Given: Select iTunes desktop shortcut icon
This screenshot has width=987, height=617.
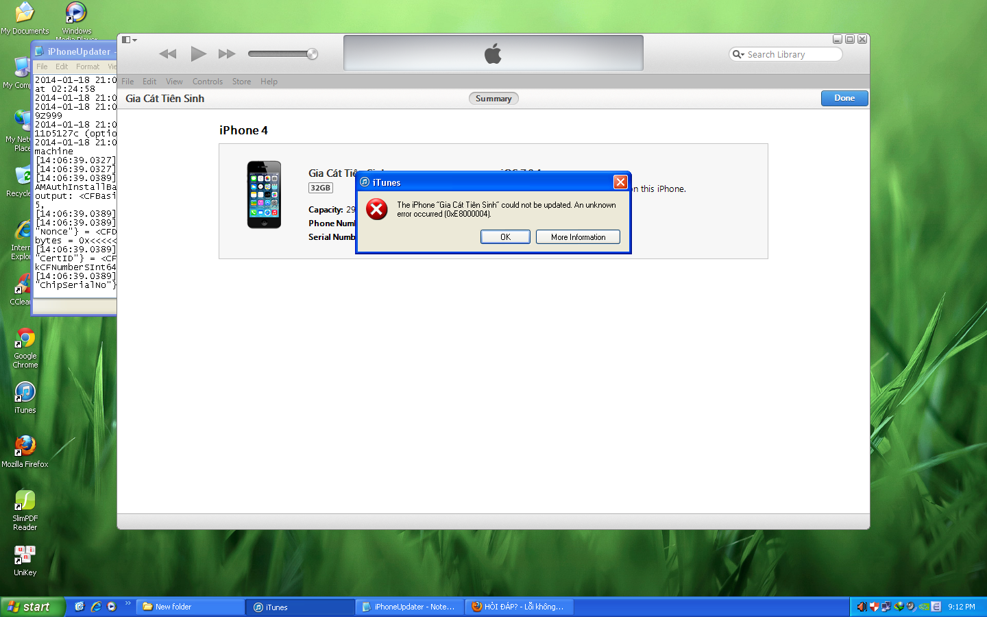Looking at the screenshot, I should (25, 397).
